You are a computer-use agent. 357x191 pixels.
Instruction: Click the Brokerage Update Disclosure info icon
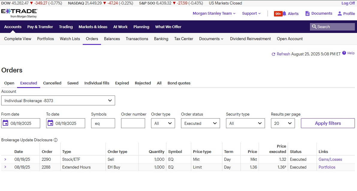pos(55,140)
